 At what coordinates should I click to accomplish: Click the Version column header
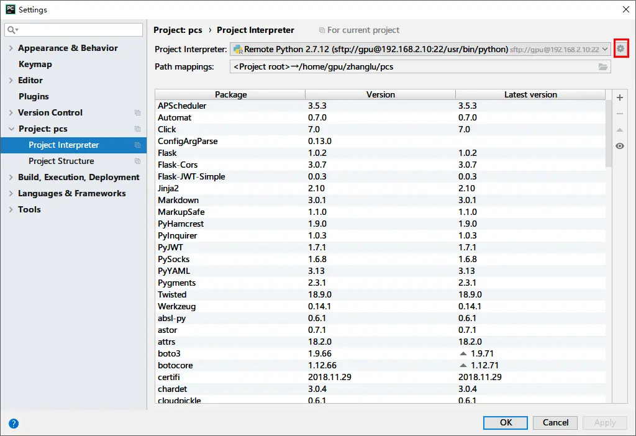381,94
